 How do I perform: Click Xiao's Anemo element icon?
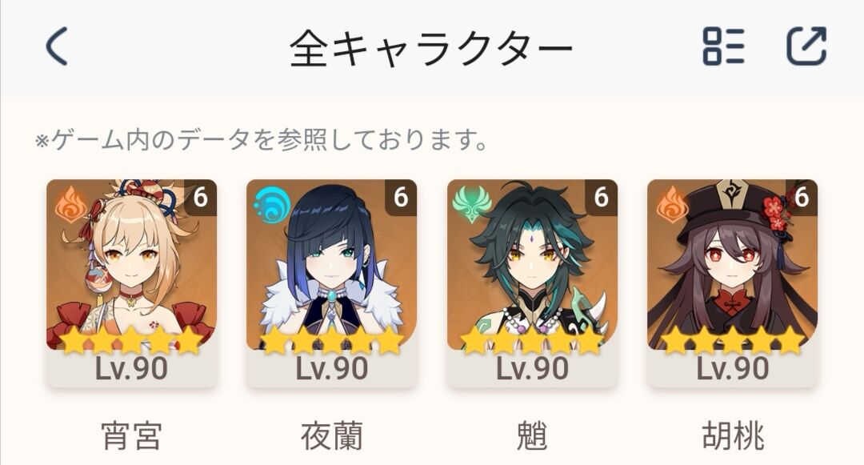coord(472,203)
